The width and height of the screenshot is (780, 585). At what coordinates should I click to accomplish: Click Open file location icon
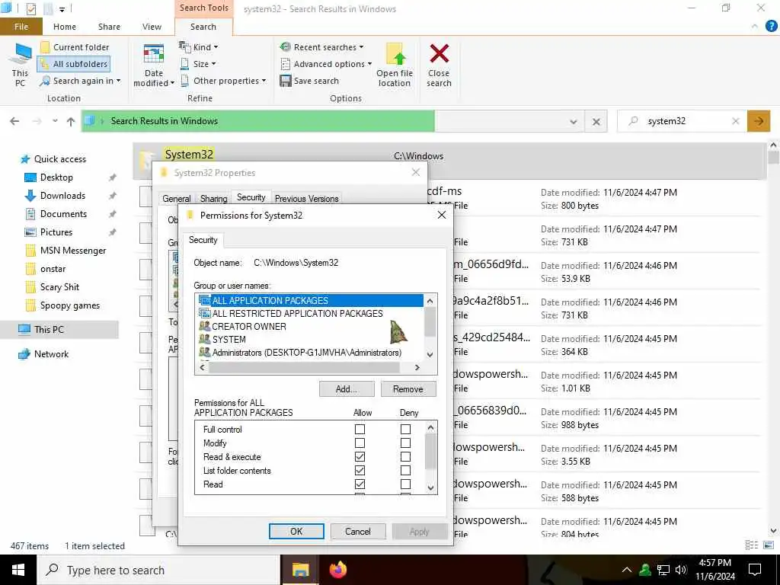pyautogui.click(x=395, y=65)
